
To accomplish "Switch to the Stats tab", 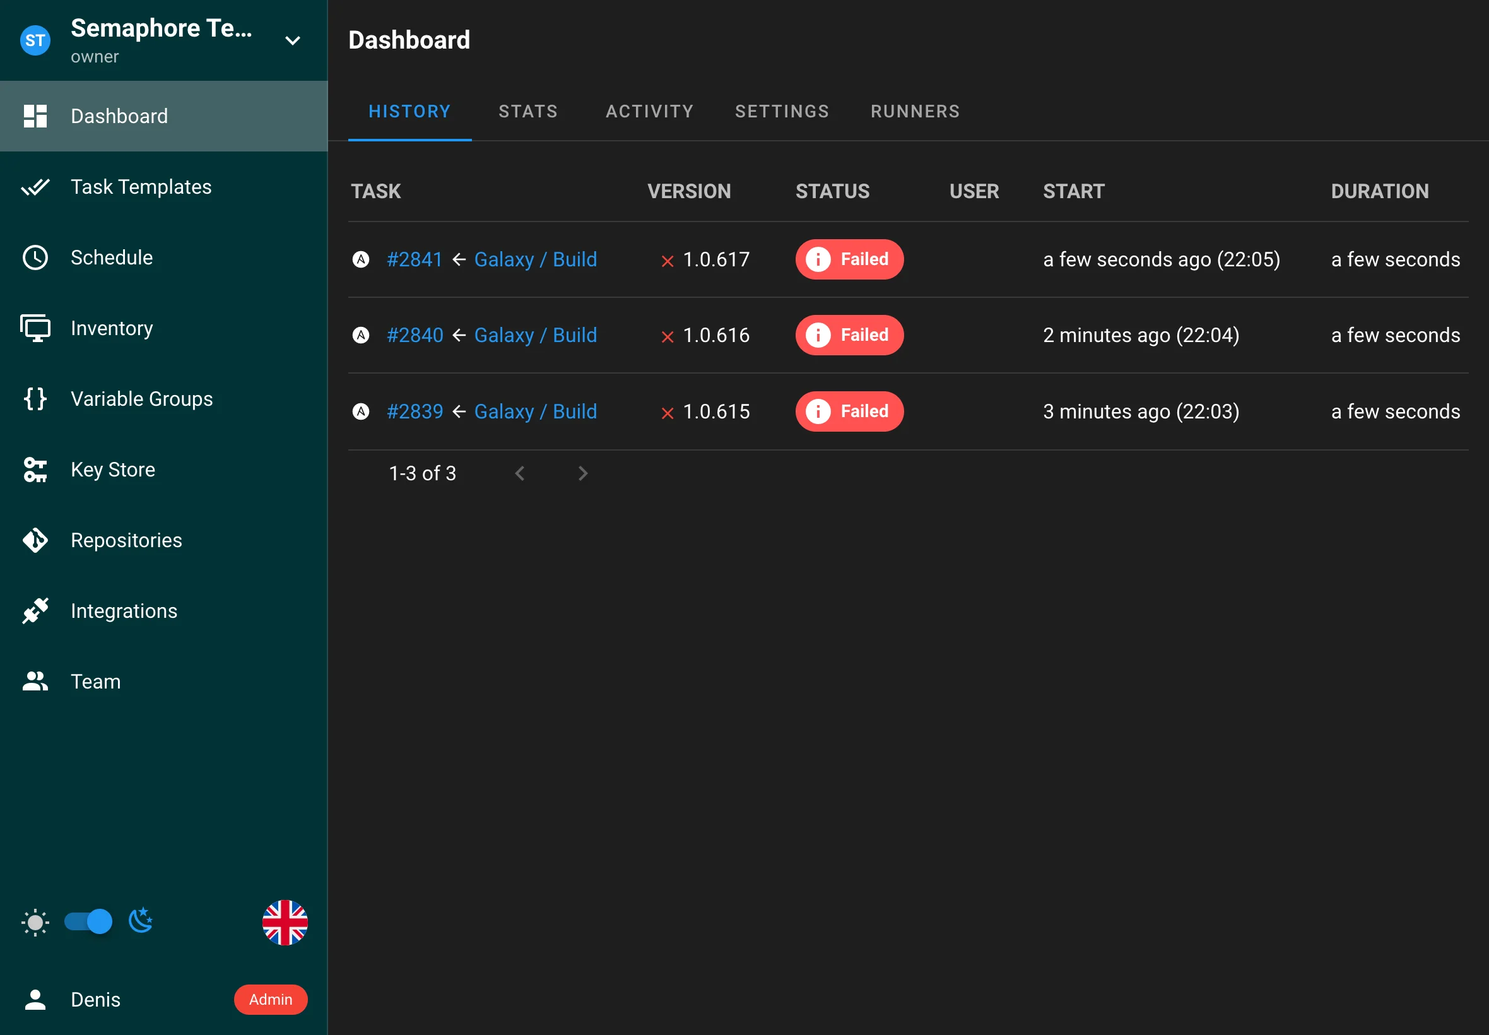I will (x=528, y=112).
